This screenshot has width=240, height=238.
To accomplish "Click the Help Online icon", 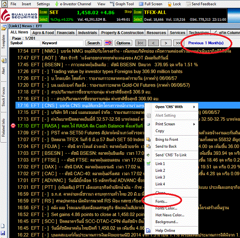I will pyautogui.click(x=148, y=230).
